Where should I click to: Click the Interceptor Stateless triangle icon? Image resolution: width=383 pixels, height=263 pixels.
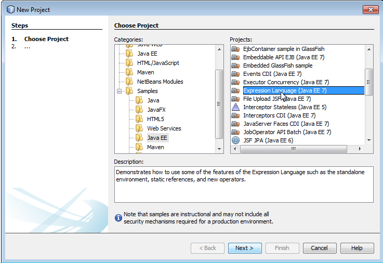(x=235, y=107)
